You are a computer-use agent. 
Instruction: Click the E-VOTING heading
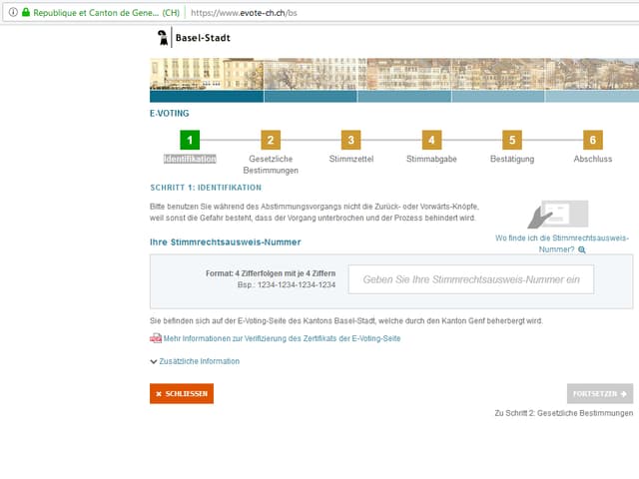[x=170, y=113]
